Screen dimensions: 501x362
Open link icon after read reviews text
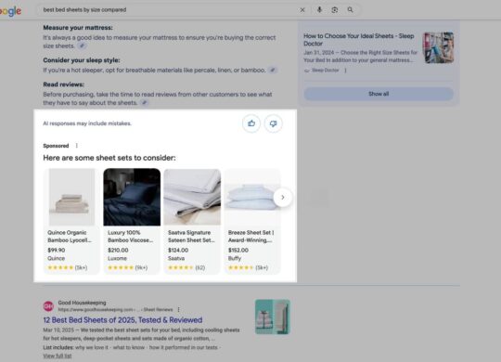pyautogui.click(x=145, y=103)
